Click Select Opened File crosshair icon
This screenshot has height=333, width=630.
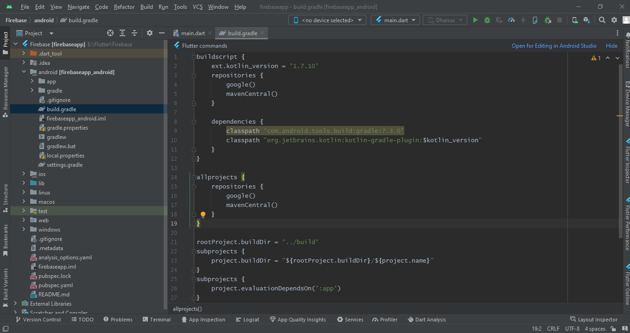[110, 33]
